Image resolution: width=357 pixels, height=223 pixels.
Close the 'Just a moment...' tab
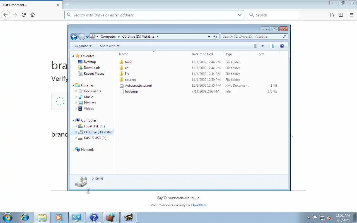click(x=58, y=5)
